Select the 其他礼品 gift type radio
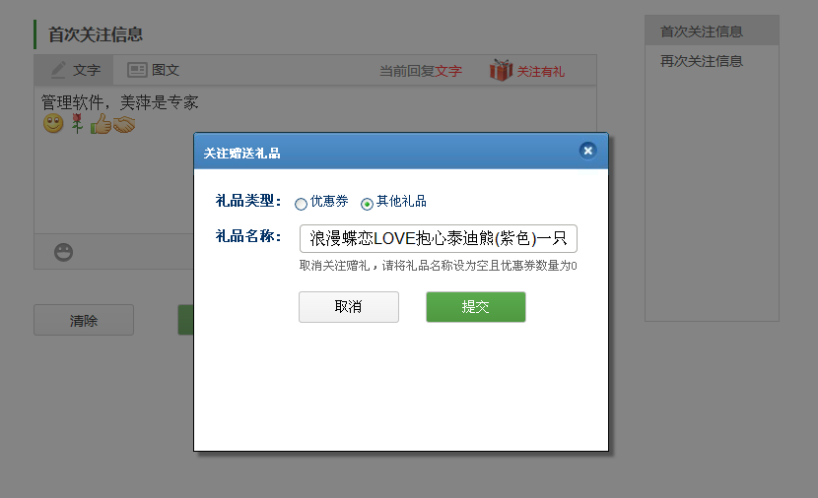Image resolution: width=818 pixels, height=498 pixels. (367, 204)
